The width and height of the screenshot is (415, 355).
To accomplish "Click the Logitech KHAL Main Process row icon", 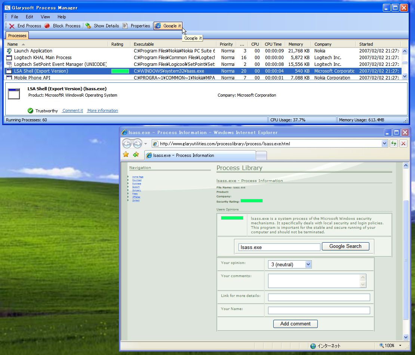I will click(9, 58).
